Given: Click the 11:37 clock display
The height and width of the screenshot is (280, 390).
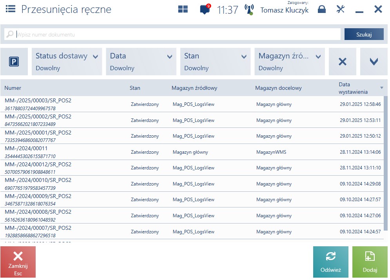Looking at the screenshot, I should pyautogui.click(x=227, y=10).
